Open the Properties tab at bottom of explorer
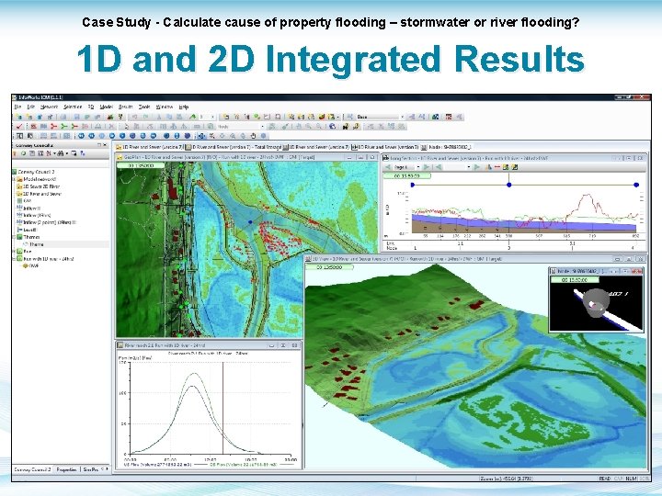Image resolution: width=662 pixels, height=496 pixels. 67,469
